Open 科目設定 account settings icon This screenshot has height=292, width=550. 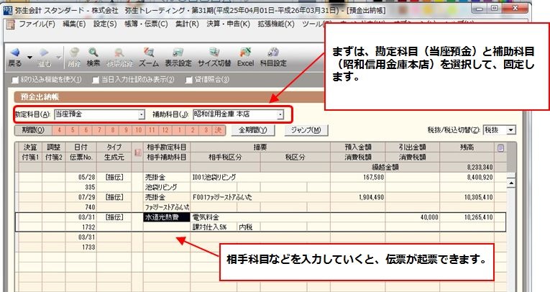coord(273,53)
